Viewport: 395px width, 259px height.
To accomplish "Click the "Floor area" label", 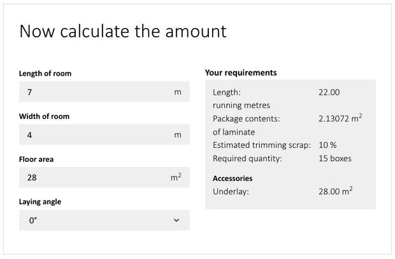I will tap(36, 159).
